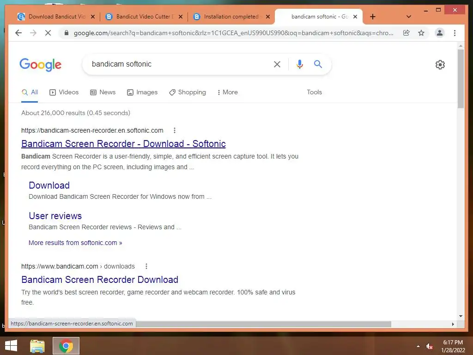Go back to the previous page

pyautogui.click(x=18, y=33)
